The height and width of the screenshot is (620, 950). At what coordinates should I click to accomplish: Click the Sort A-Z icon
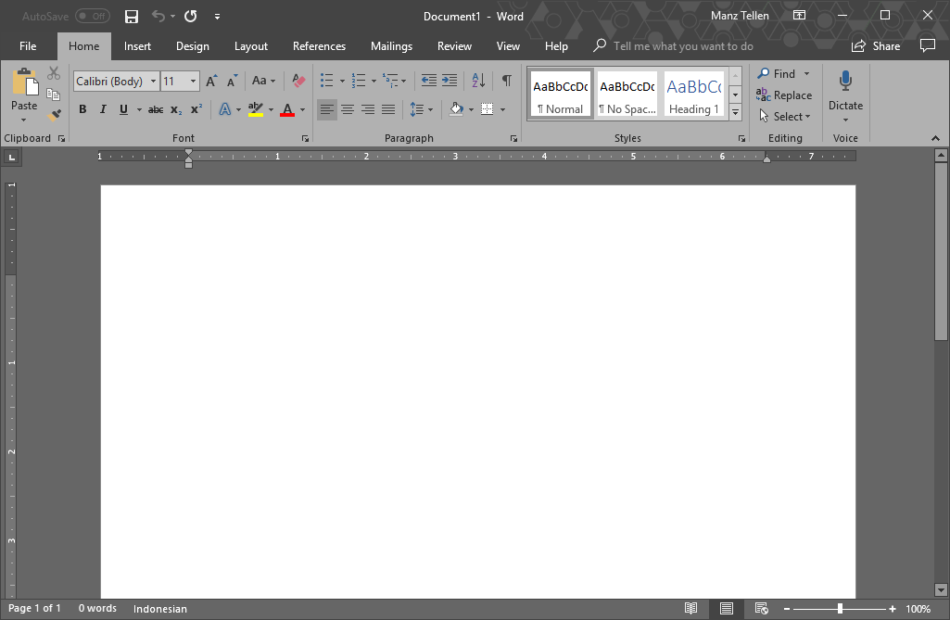tap(478, 81)
